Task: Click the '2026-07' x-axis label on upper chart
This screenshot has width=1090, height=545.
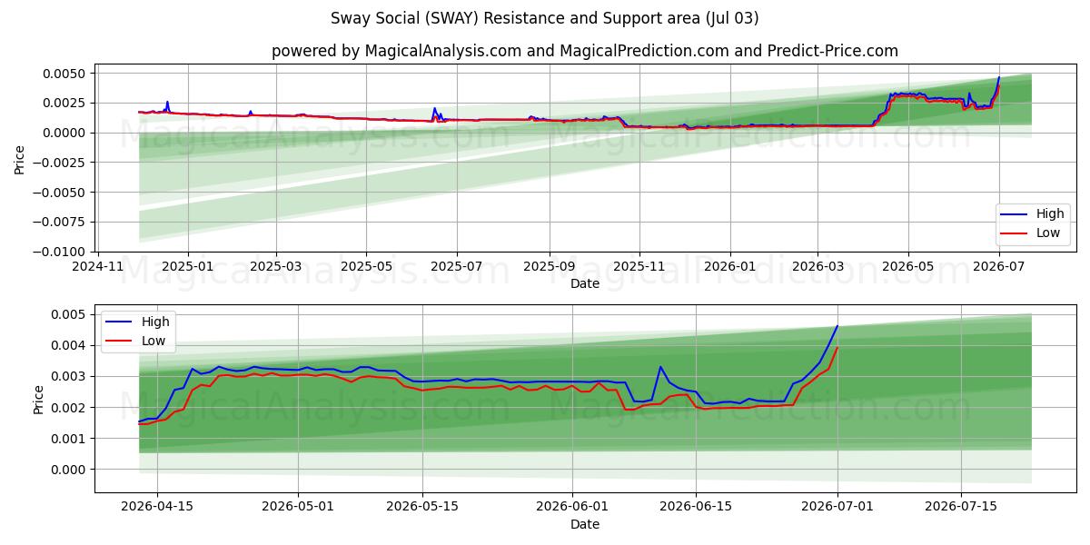Action: point(999,267)
